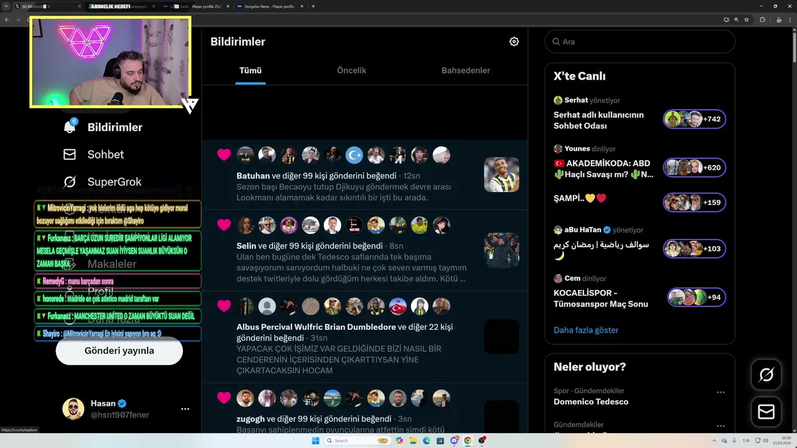Switch to the Öncelik tab

click(x=351, y=70)
